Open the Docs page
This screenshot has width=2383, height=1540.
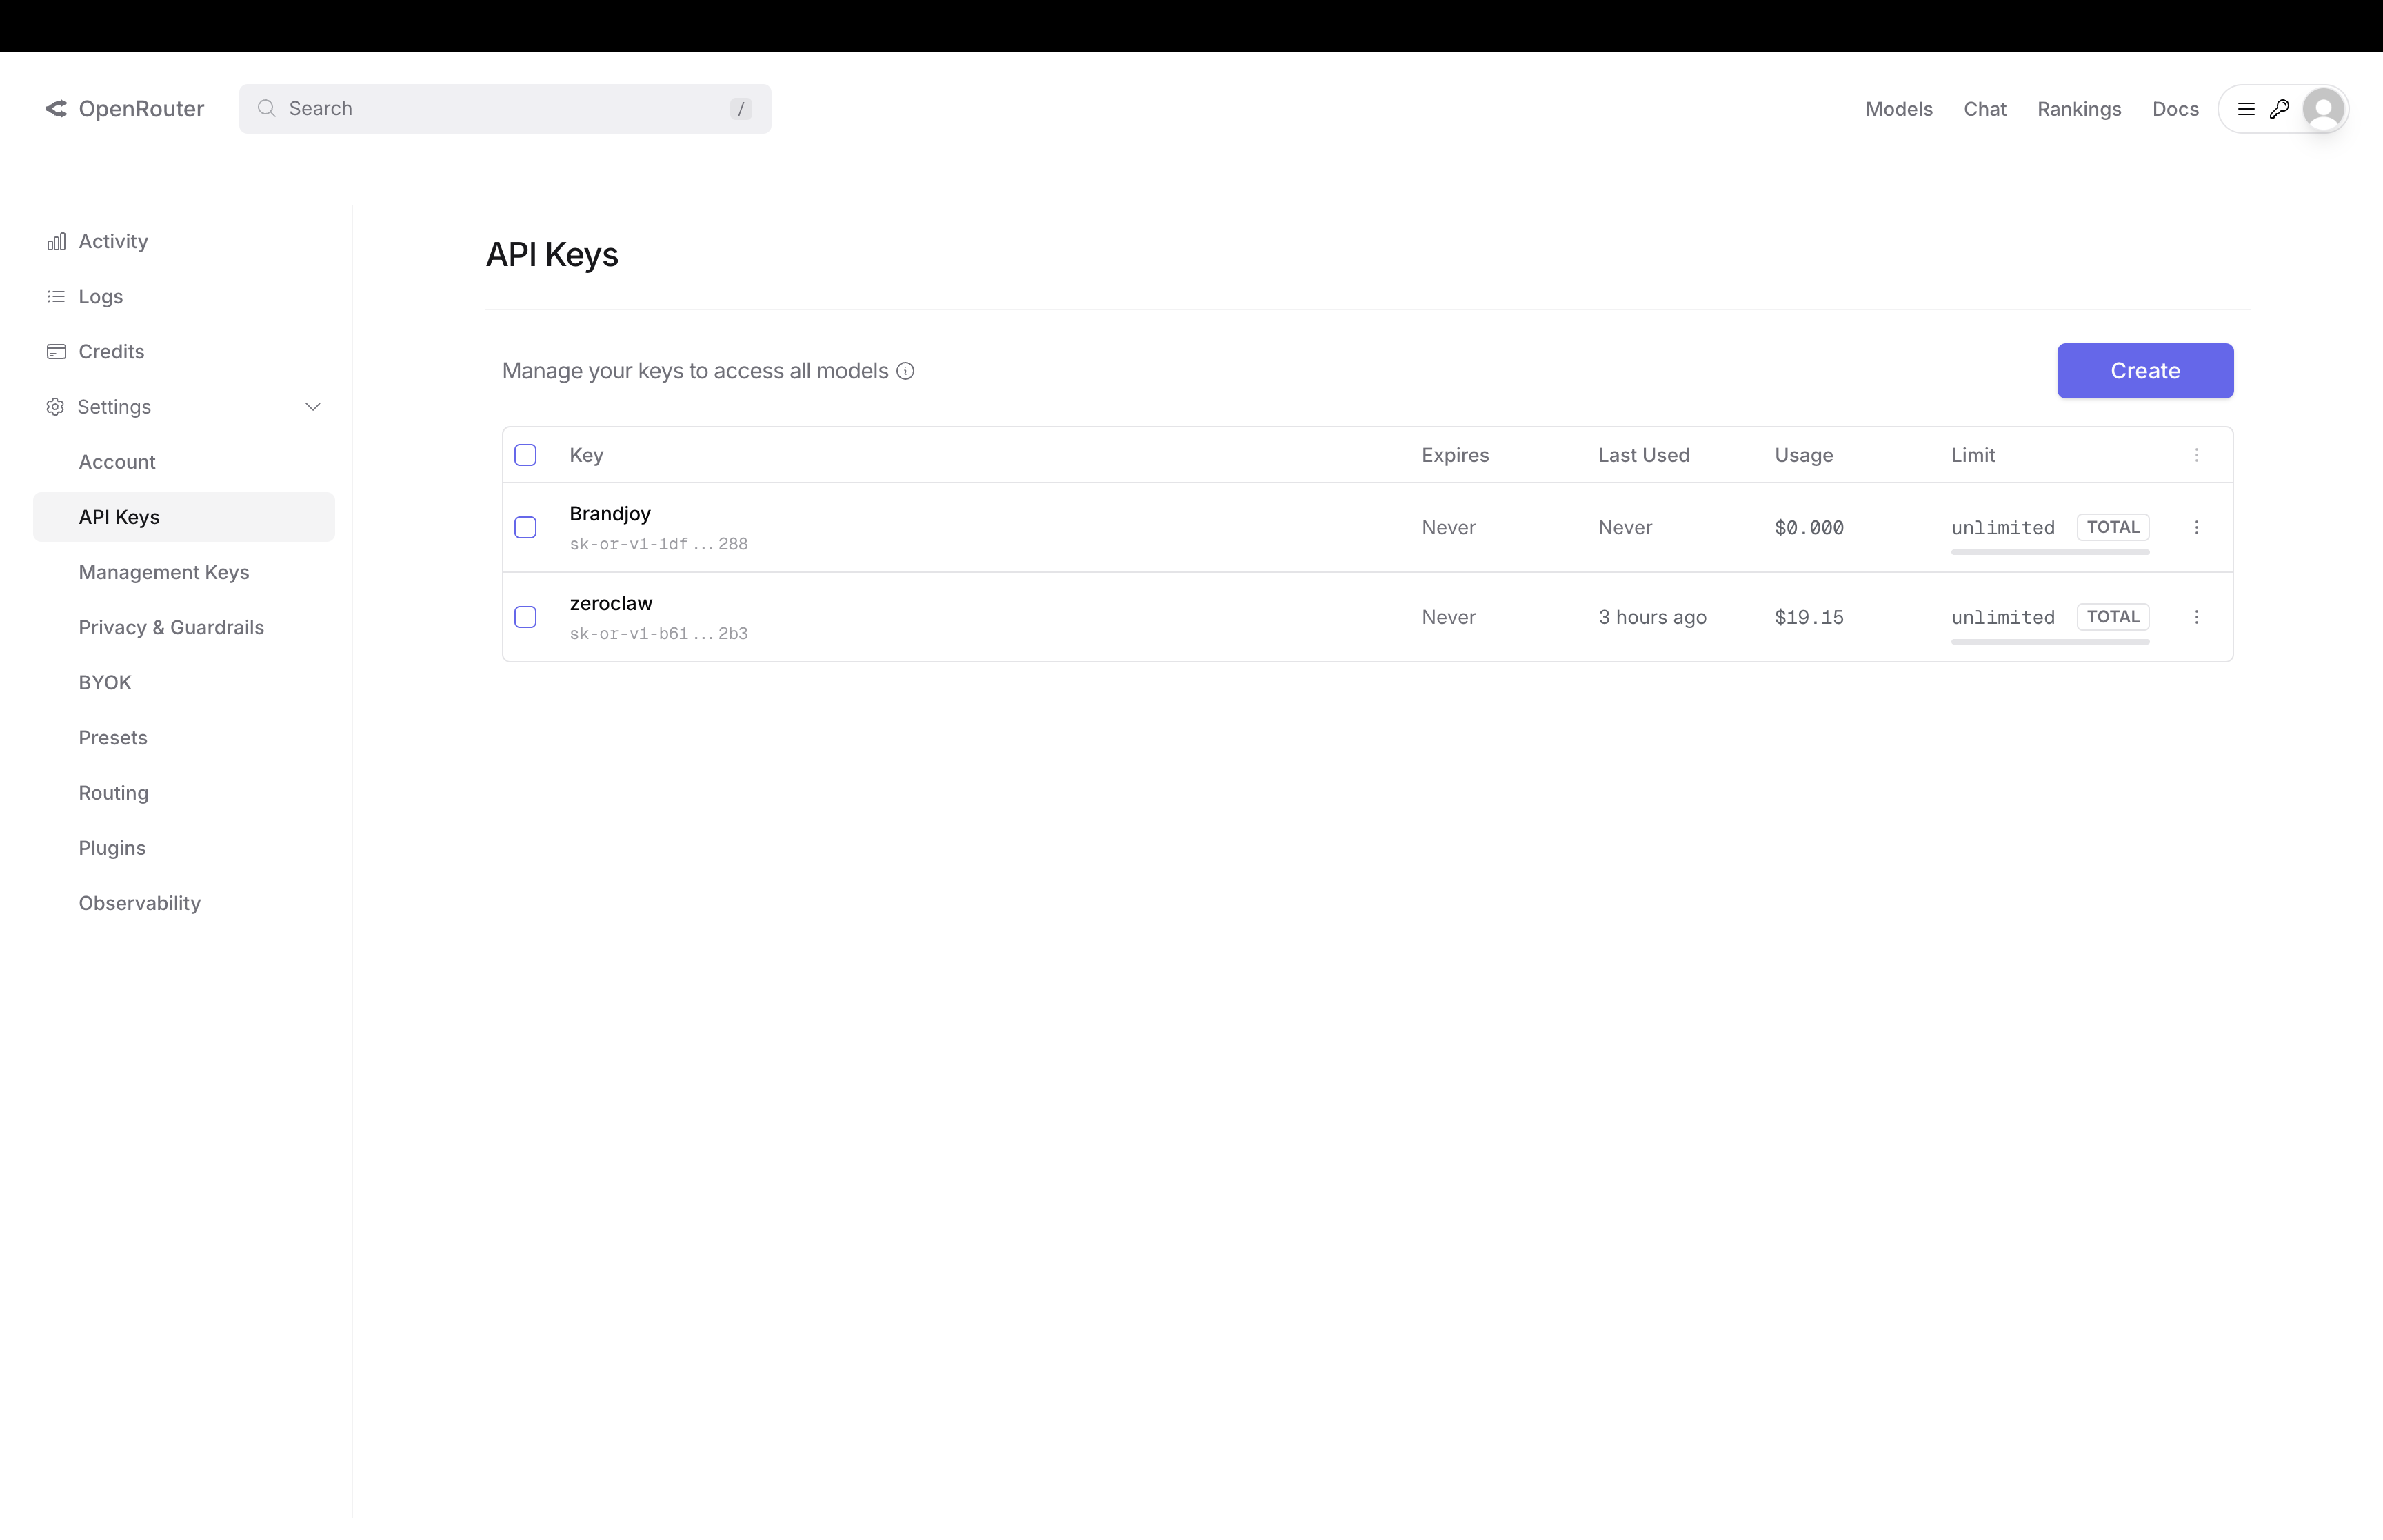point(2175,108)
